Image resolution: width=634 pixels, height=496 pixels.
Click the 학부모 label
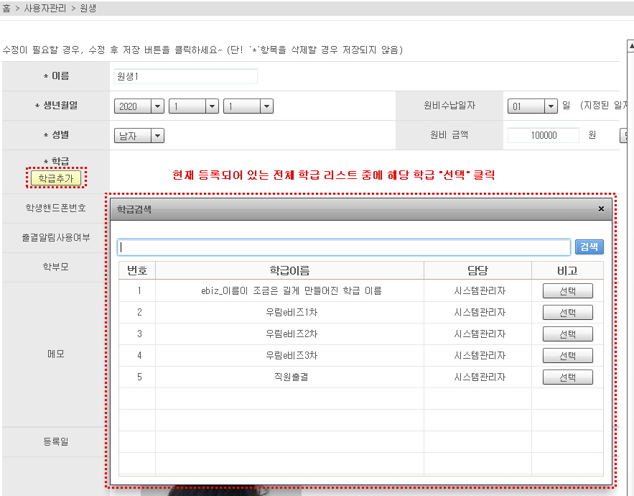(56, 267)
